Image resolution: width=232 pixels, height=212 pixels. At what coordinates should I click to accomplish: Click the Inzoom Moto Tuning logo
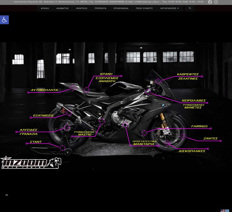point(31,162)
